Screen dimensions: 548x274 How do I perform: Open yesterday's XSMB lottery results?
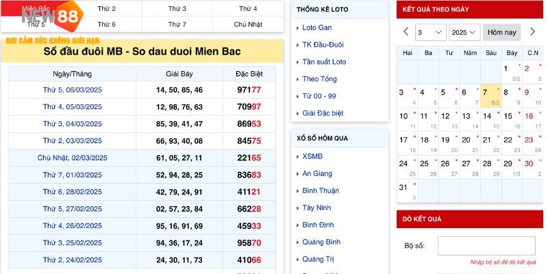(x=312, y=156)
